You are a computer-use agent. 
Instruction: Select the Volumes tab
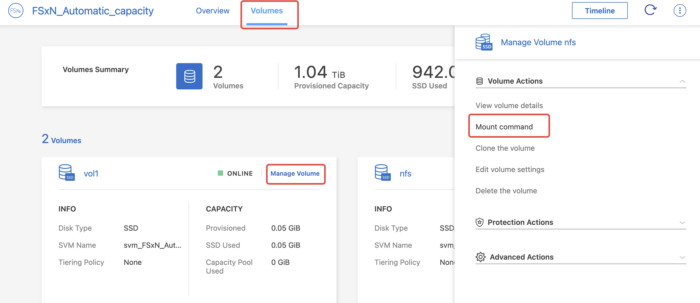[x=267, y=11]
